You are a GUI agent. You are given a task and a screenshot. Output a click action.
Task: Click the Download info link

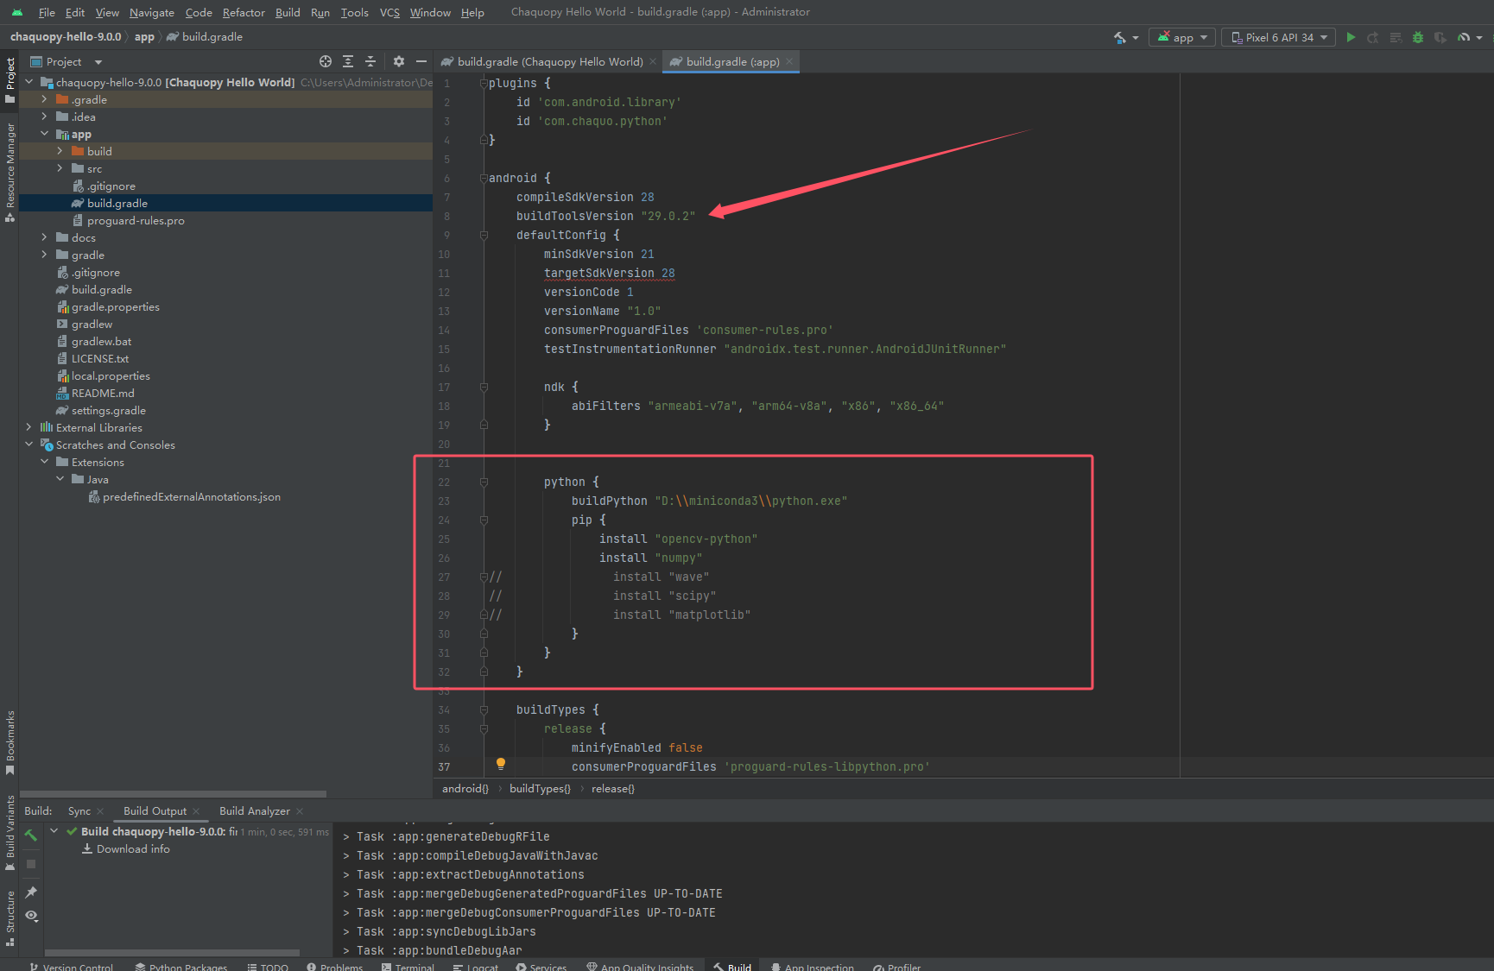click(x=132, y=848)
